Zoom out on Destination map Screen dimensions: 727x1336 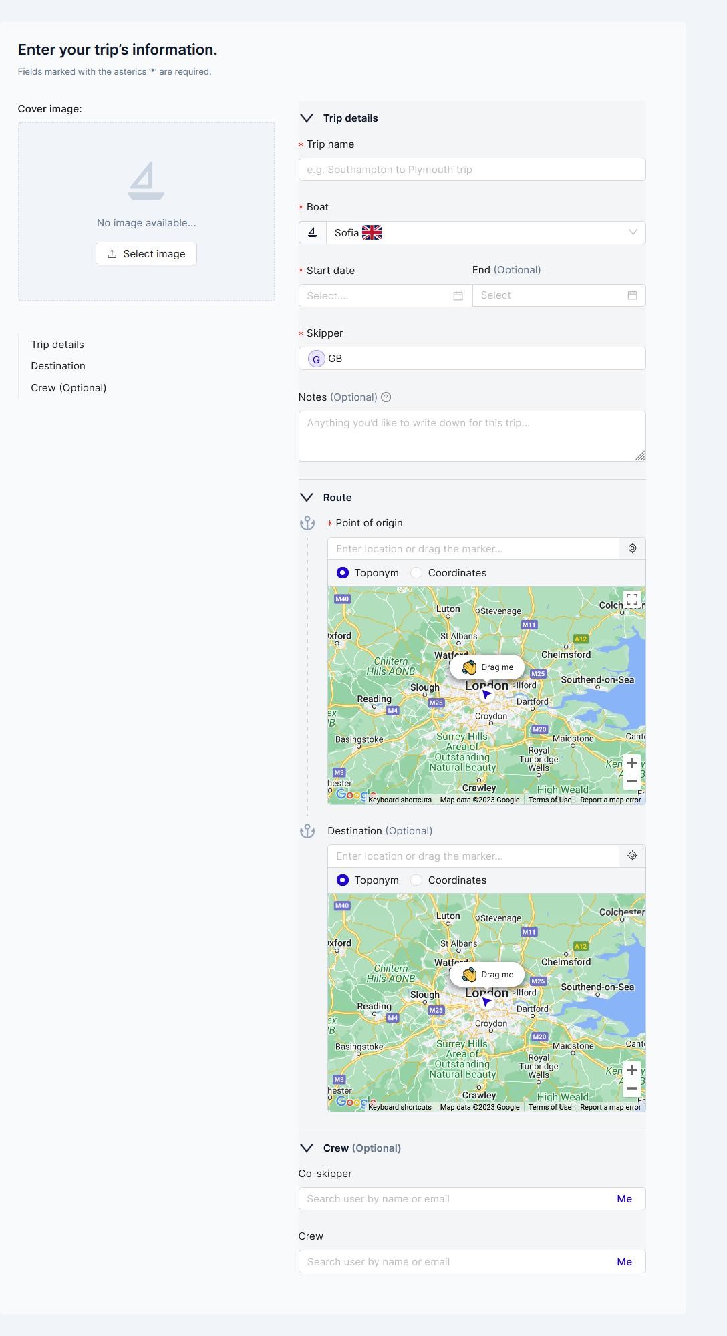pos(631,1088)
